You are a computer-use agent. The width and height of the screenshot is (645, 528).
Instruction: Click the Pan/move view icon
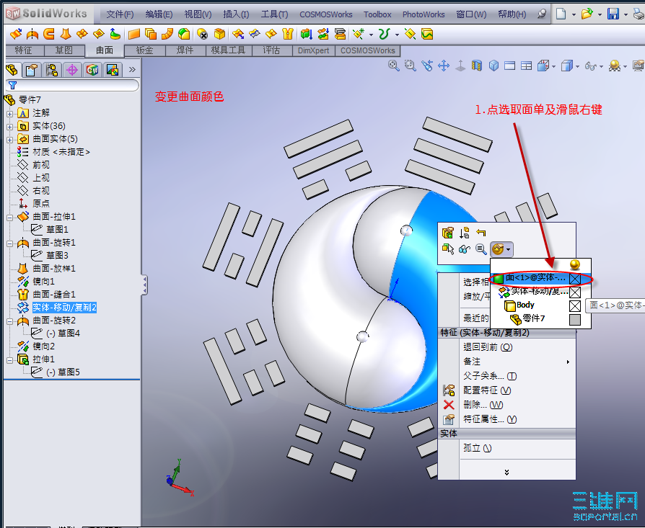(x=444, y=66)
